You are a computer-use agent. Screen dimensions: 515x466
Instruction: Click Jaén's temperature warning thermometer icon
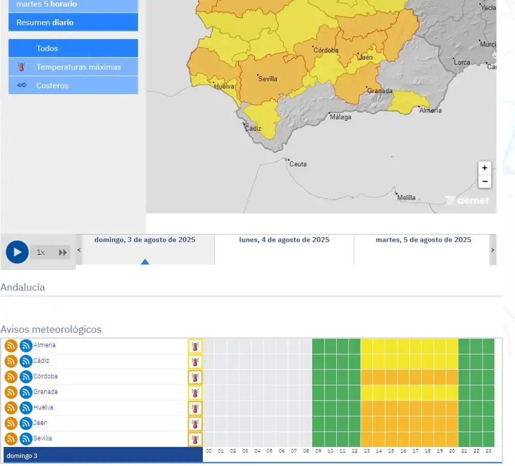pyautogui.click(x=195, y=424)
